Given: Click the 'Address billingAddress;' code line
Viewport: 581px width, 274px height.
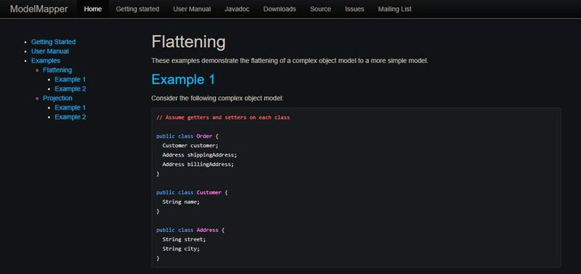Looking at the screenshot, I should point(198,165).
